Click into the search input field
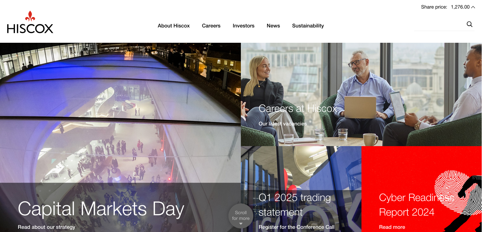The height and width of the screenshot is (232, 486). [x=440, y=25]
